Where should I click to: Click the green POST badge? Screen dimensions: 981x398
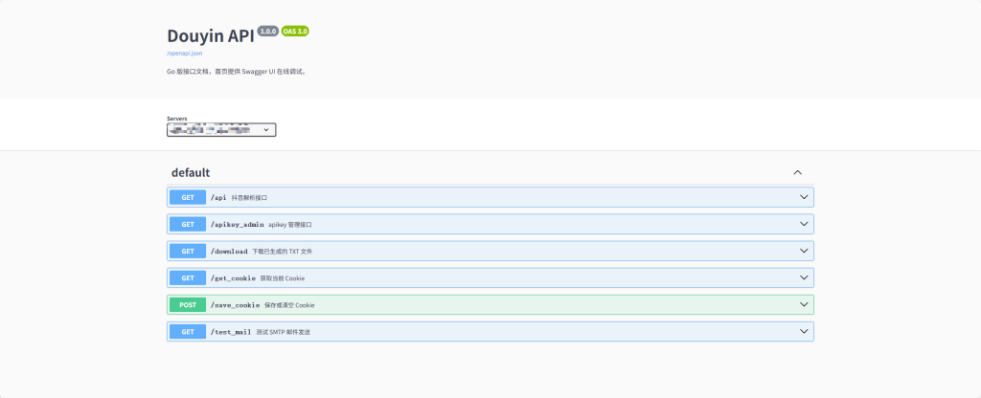point(188,304)
